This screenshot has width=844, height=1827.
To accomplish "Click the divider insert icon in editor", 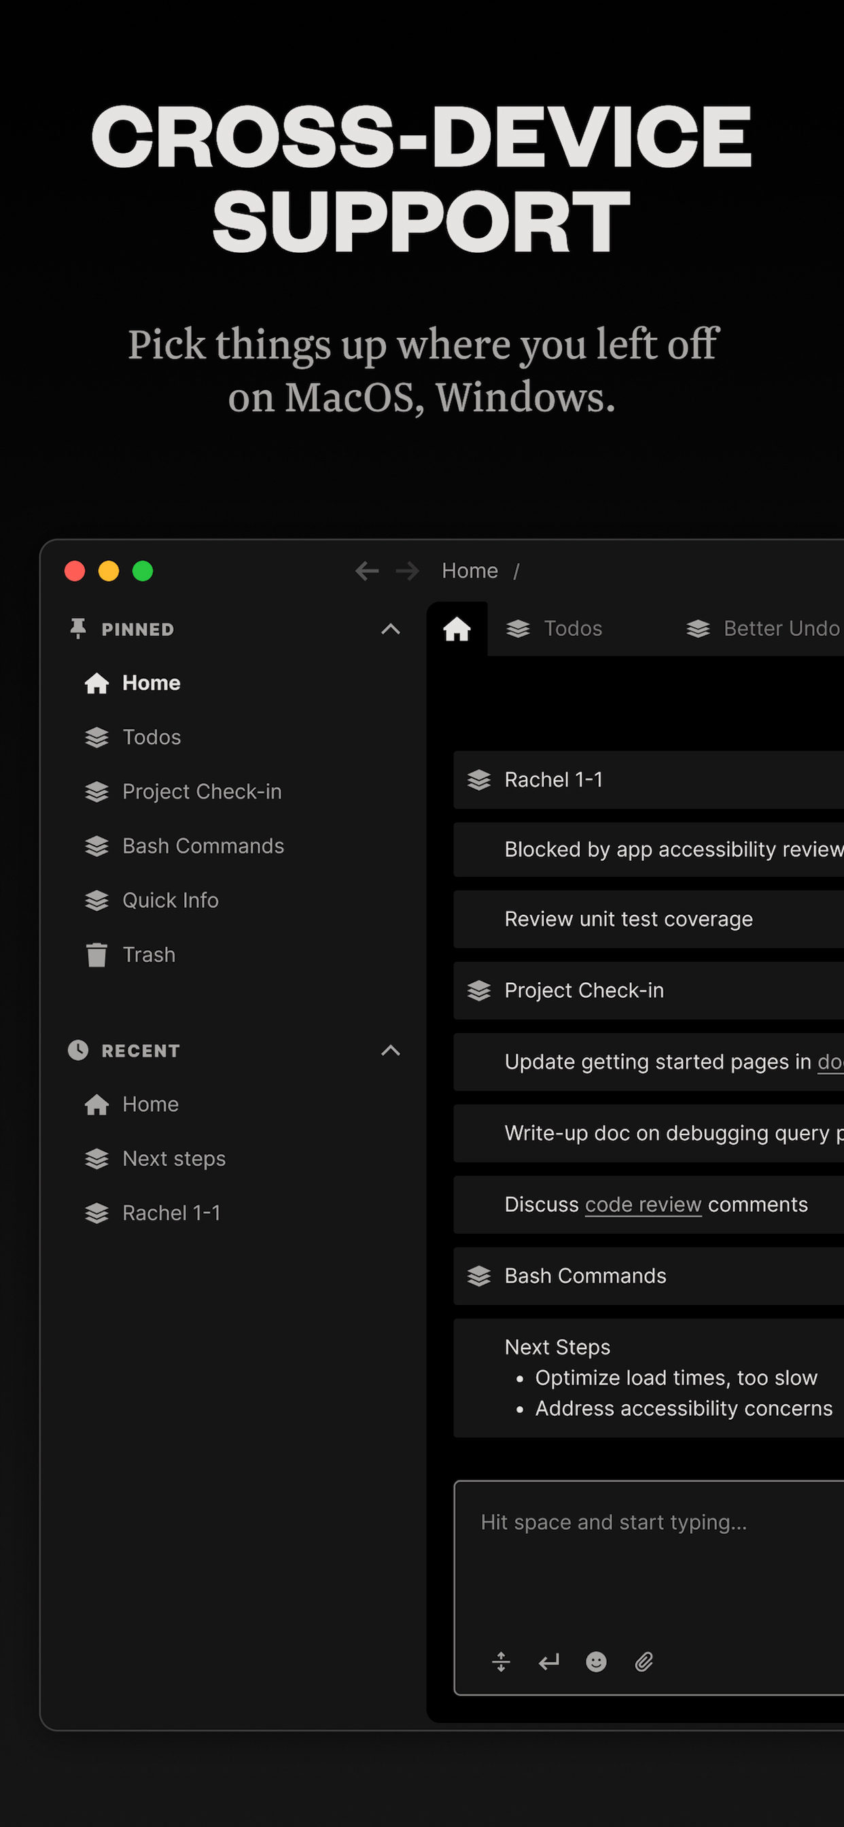I will pos(501,1662).
